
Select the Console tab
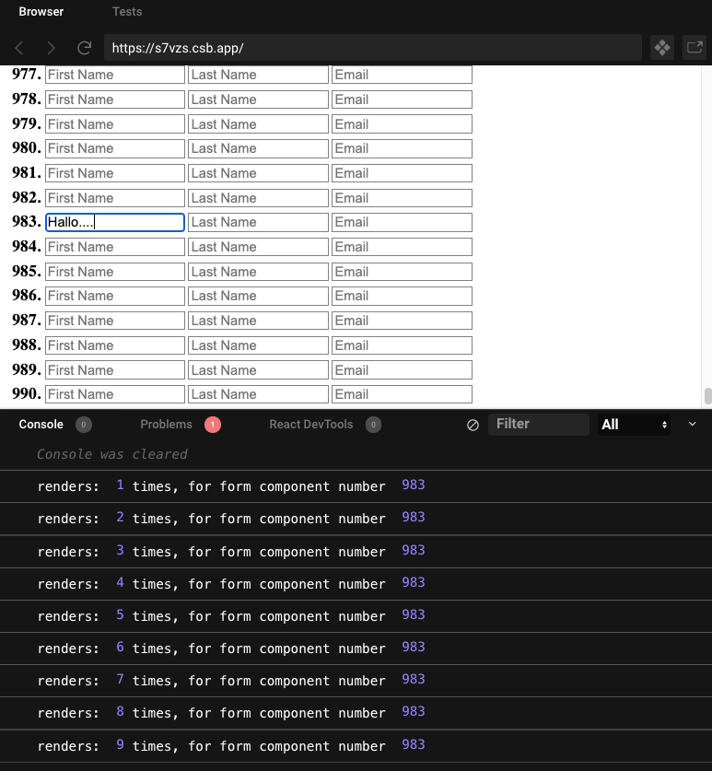click(41, 425)
